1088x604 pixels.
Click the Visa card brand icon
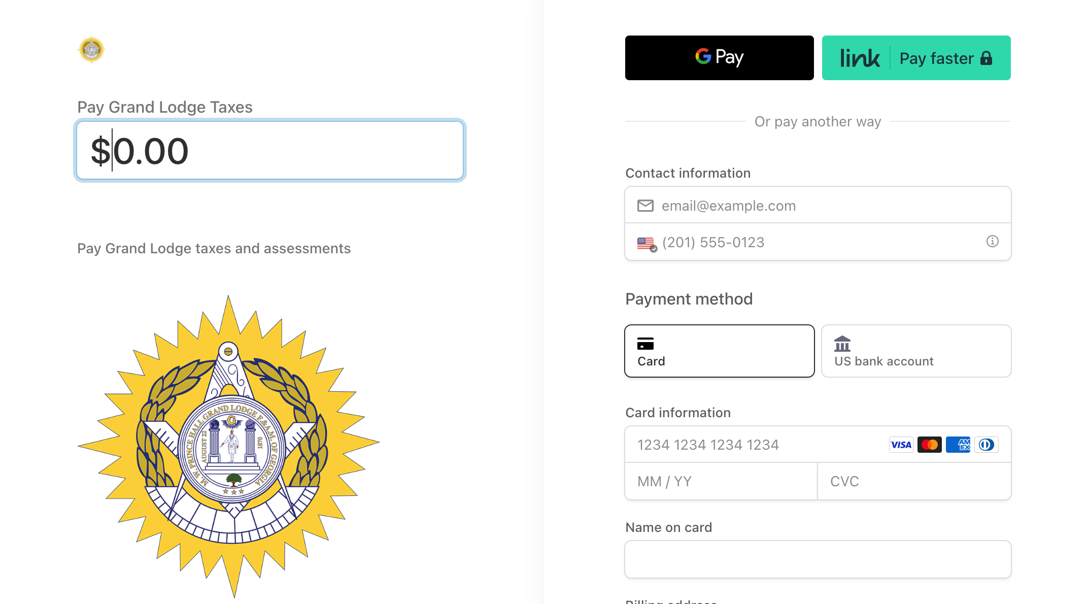click(x=901, y=445)
